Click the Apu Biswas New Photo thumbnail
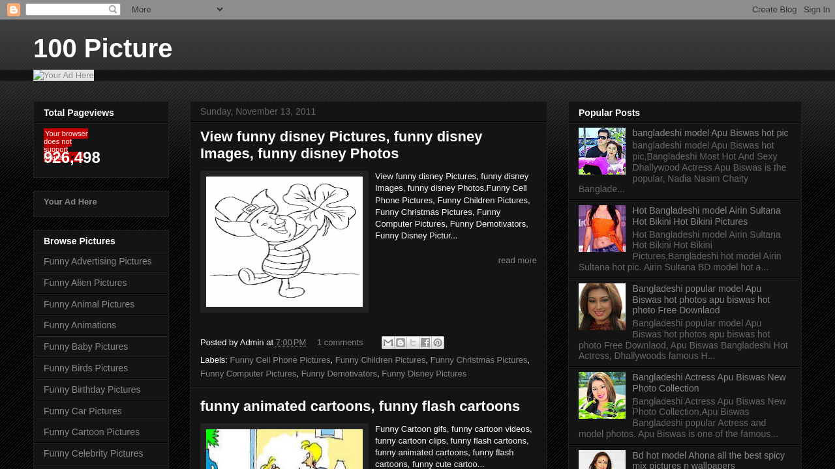The width and height of the screenshot is (835, 469). click(x=602, y=395)
